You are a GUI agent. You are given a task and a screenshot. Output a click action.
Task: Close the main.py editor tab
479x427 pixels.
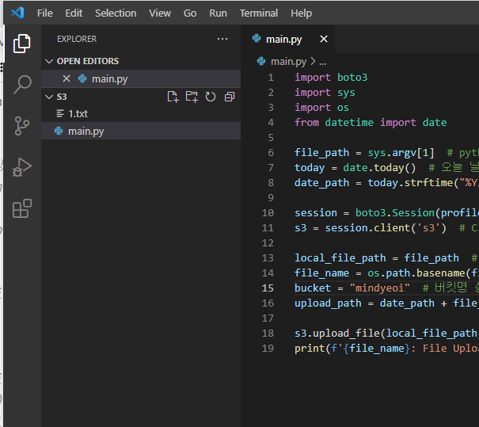tap(323, 39)
